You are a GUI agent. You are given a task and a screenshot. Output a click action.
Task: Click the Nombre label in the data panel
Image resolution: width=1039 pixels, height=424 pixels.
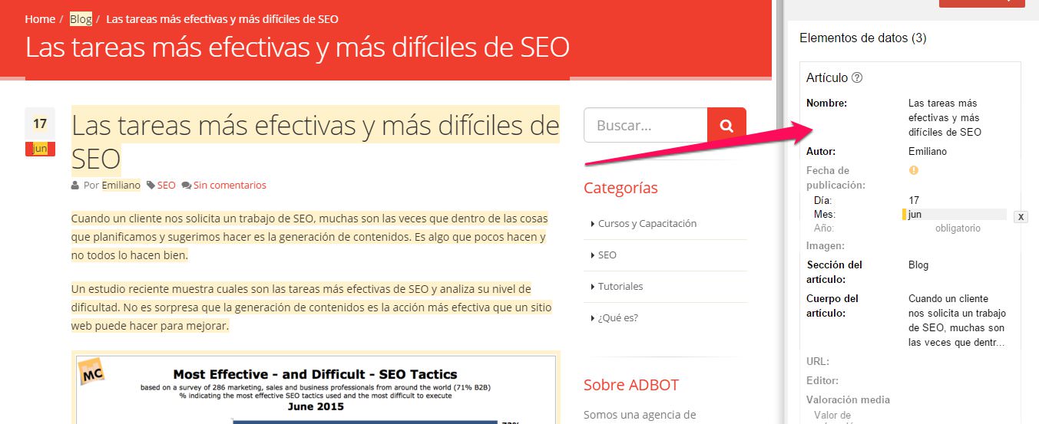point(826,103)
